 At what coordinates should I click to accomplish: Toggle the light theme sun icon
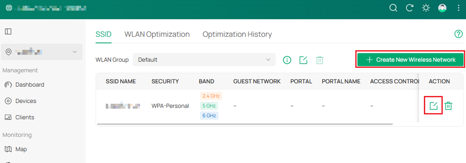point(426,8)
